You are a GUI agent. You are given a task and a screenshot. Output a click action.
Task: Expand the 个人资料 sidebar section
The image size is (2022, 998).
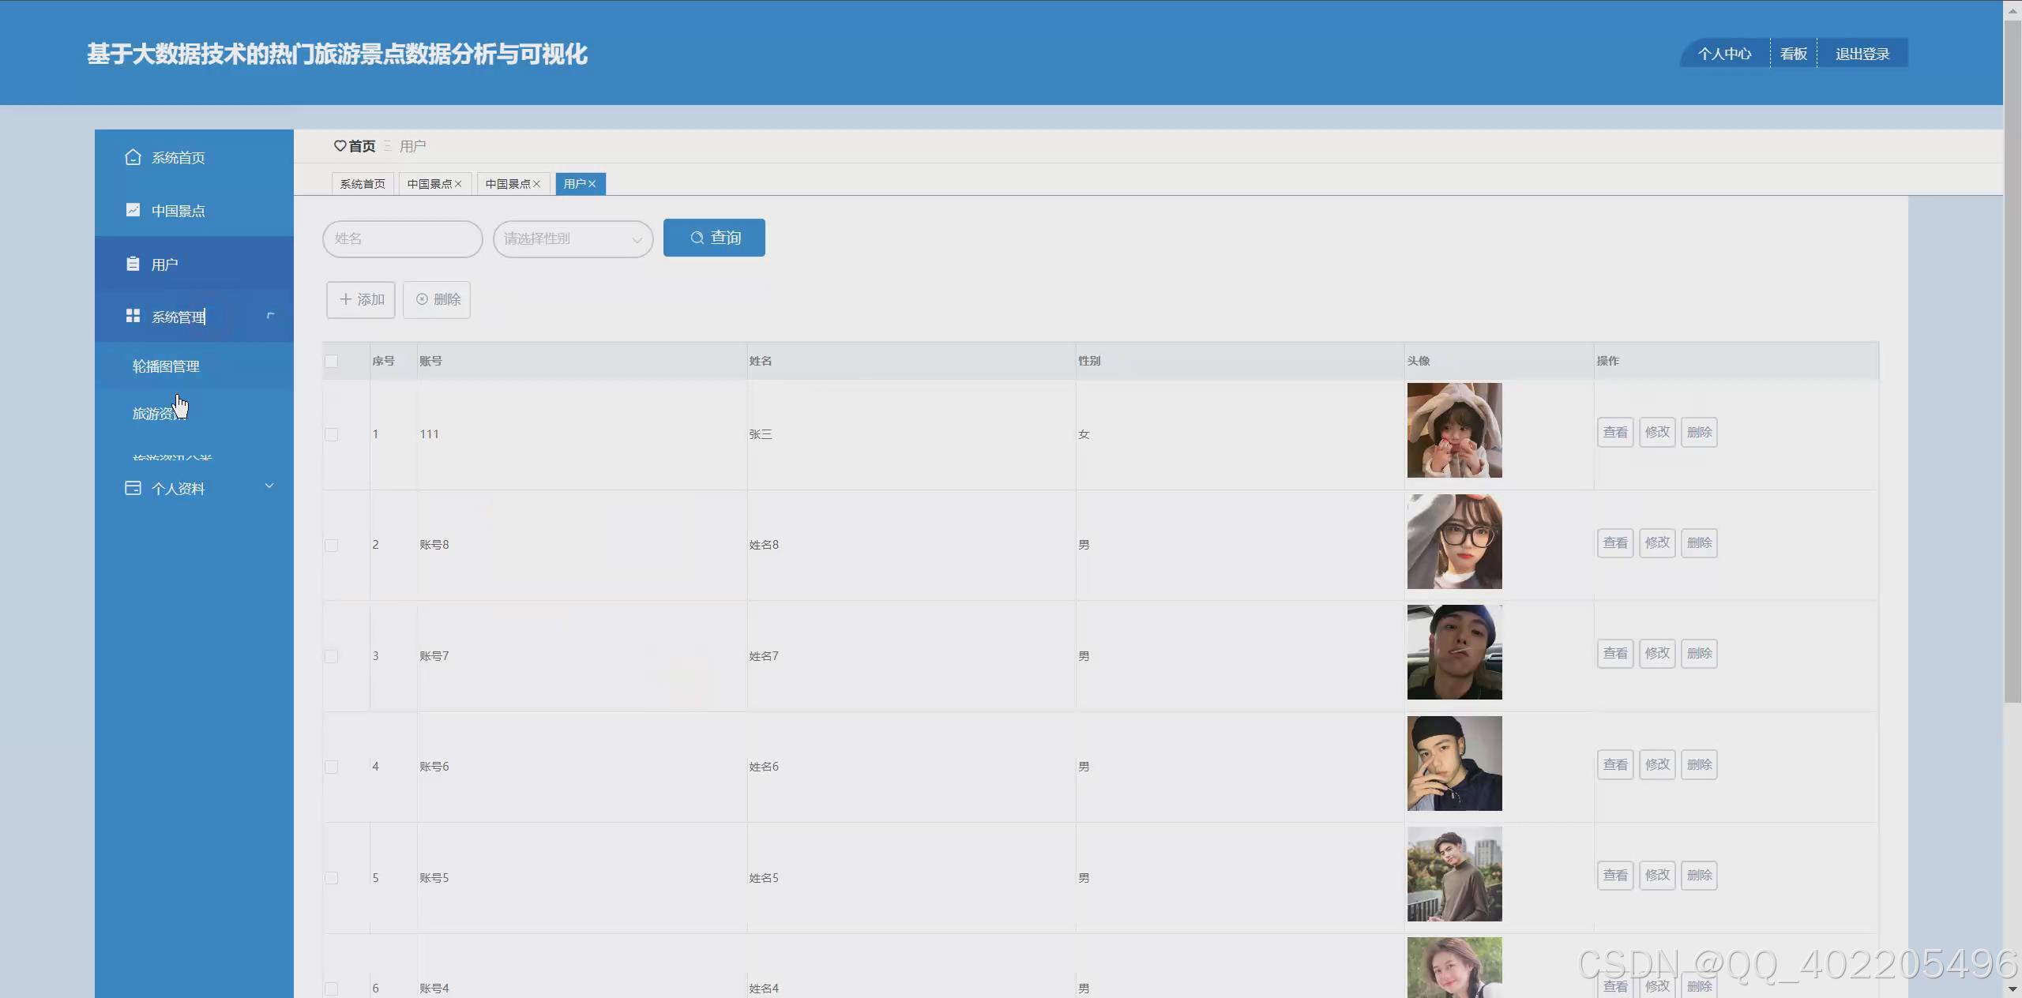269,486
